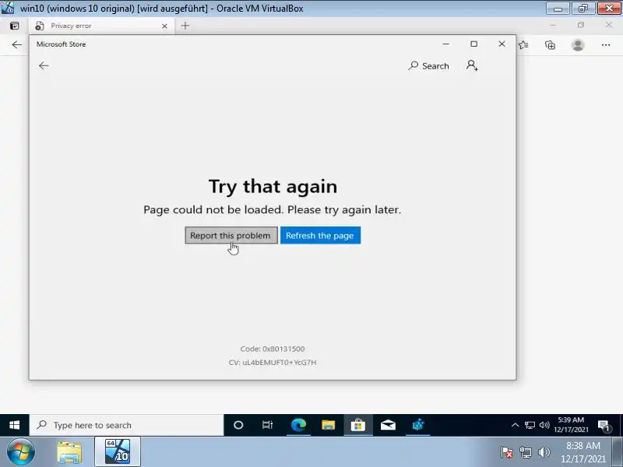Viewport: 623px width, 467px height.
Task: Go back in Microsoft Store
Action: [x=44, y=66]
